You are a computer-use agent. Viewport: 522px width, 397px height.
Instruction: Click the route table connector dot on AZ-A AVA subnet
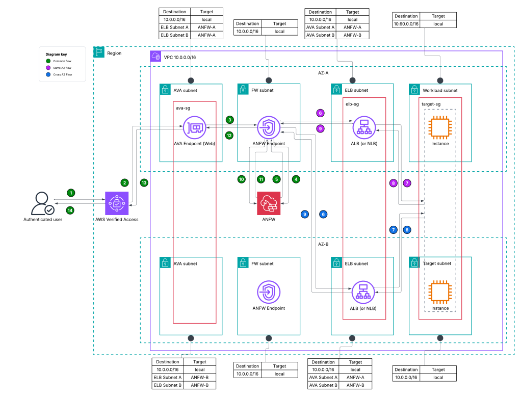[x=191, y=81]
